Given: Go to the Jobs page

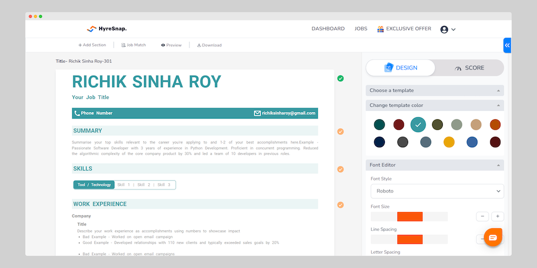Looking at the screenshot, I should (361, 29).
